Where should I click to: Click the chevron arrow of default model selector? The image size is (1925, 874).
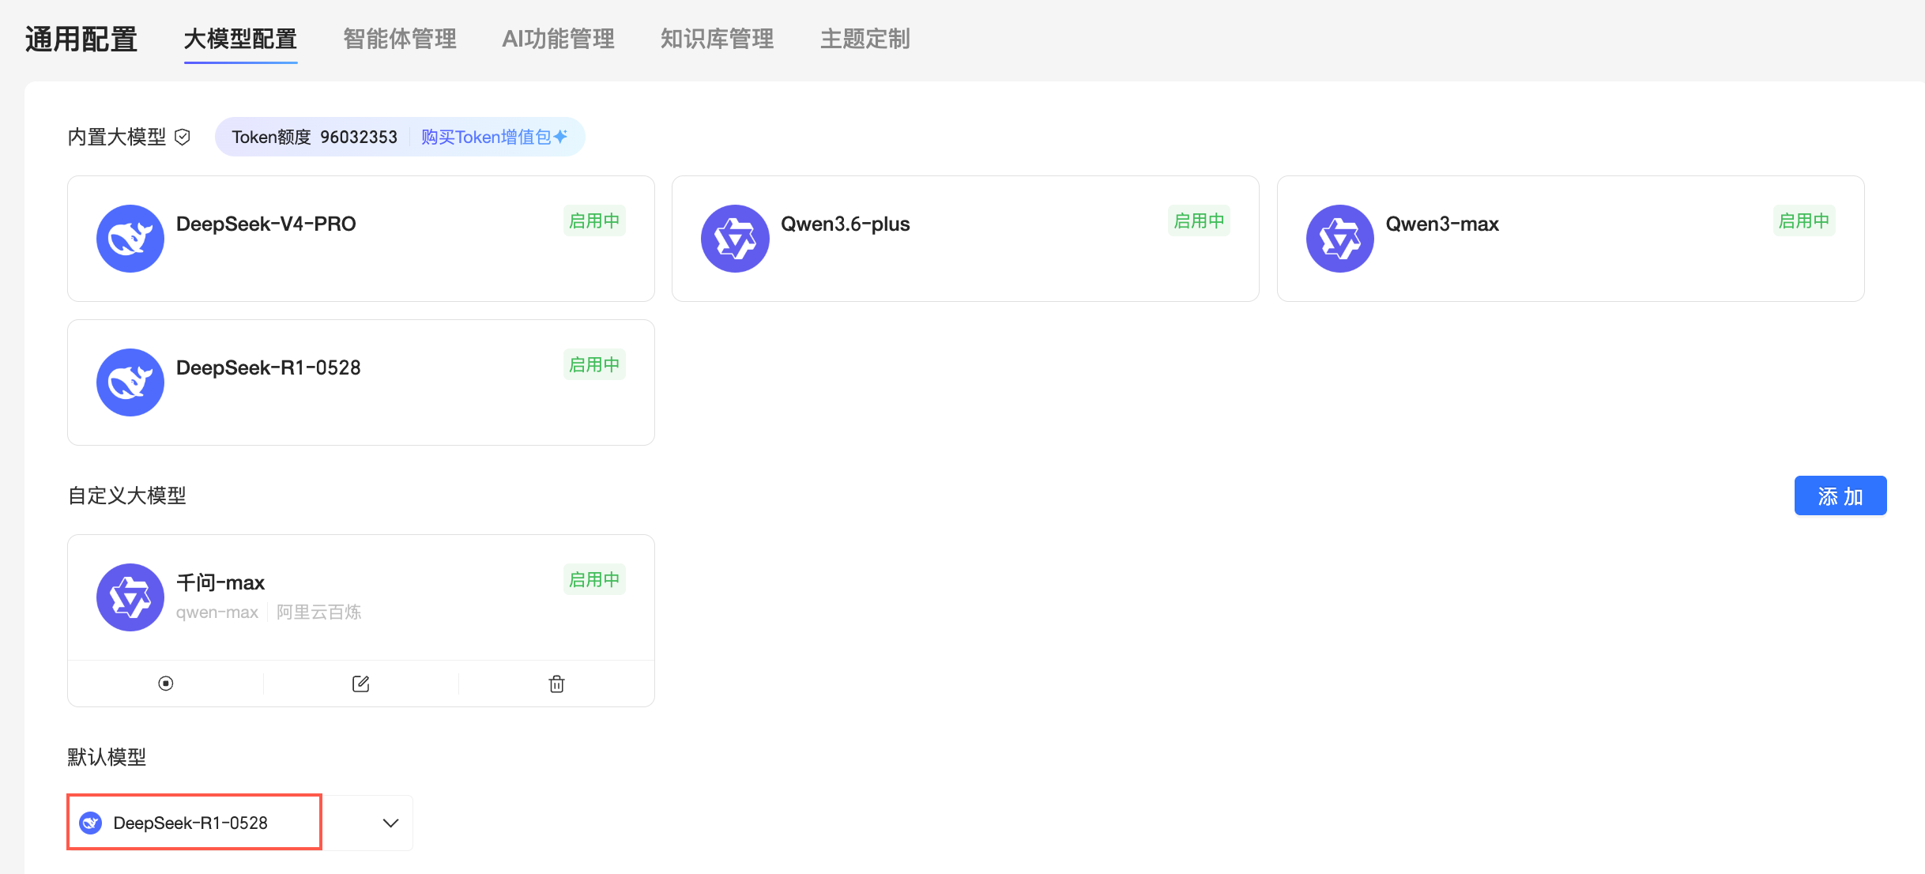tap(390, 823)
